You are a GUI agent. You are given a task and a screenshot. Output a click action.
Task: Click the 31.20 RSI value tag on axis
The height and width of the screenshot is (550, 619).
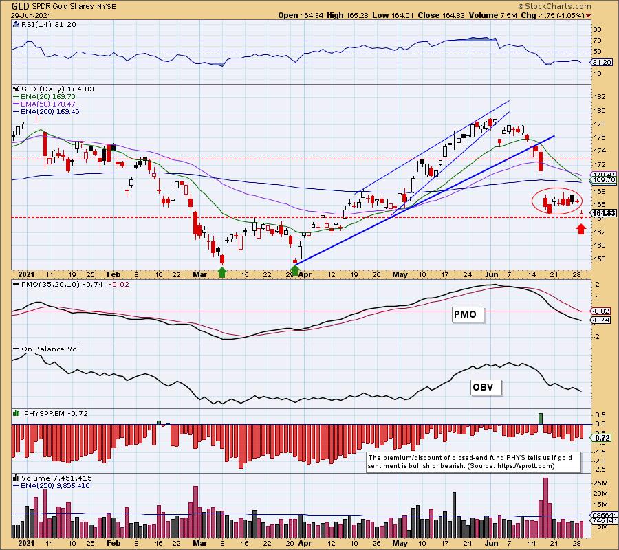[602, 63]
